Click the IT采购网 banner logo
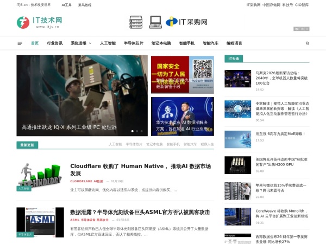Screen dimensions: 326x244 click(x=186, y=22)
